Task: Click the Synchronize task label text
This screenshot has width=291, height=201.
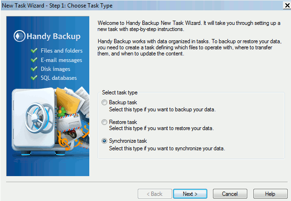Action: coord(128,141)
